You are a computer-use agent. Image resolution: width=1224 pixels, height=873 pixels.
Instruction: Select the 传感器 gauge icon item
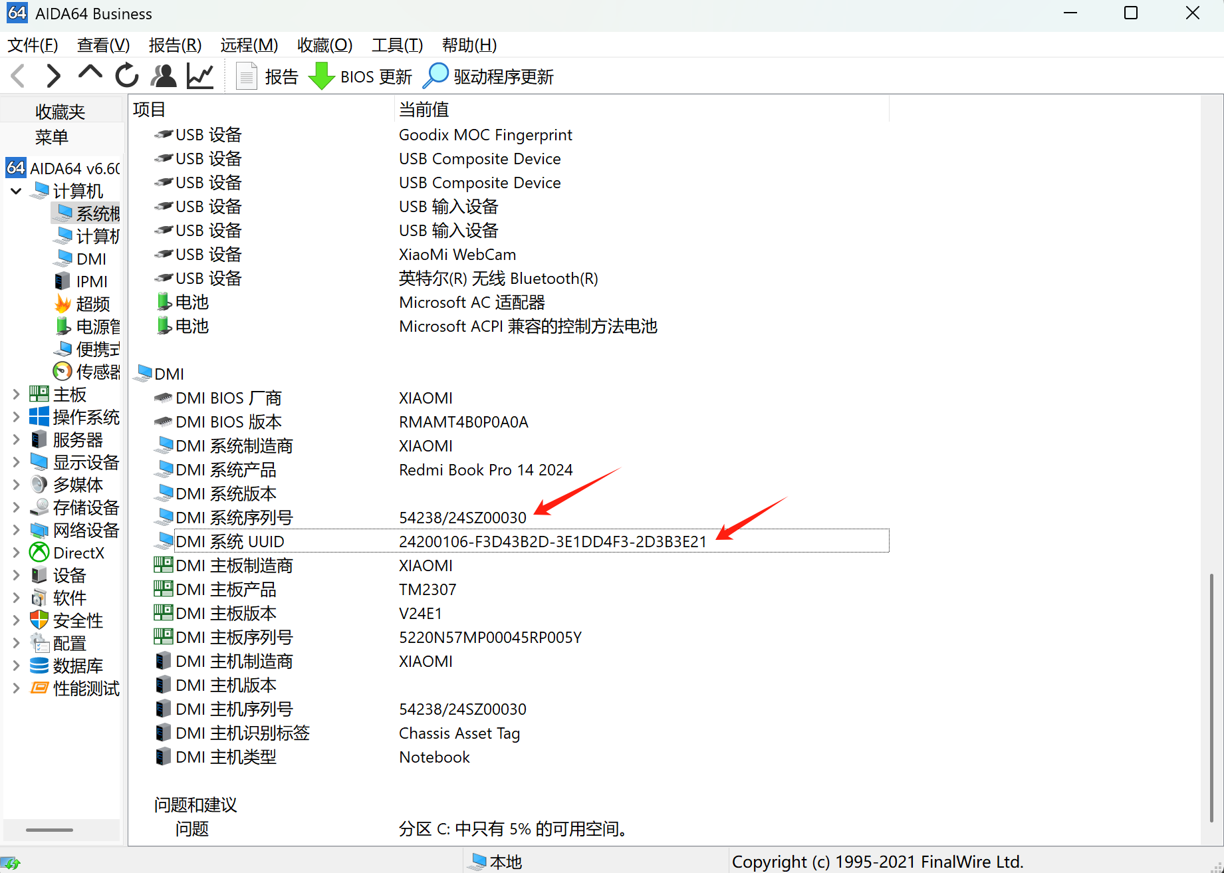tap(62, 372)
